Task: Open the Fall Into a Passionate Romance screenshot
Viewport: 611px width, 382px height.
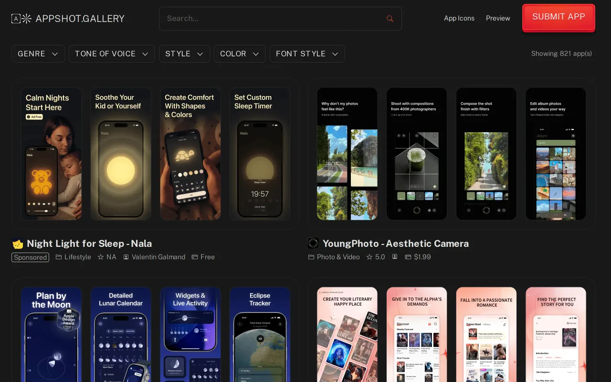Action: tap(486, 334)
